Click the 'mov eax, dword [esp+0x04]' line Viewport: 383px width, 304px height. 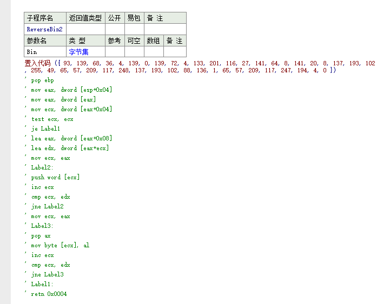tap(71, 90)
